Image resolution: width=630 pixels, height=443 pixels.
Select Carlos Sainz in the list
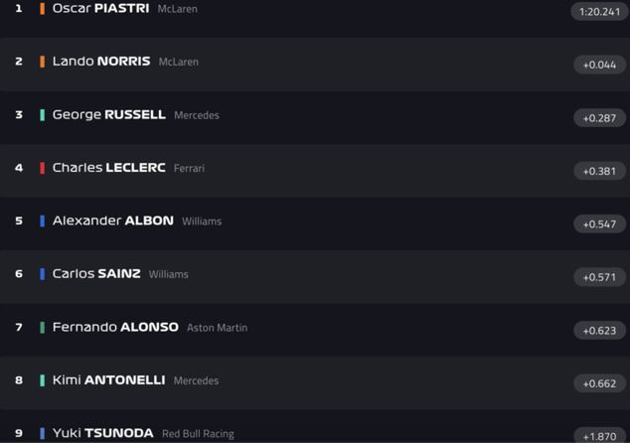[96, 274]
